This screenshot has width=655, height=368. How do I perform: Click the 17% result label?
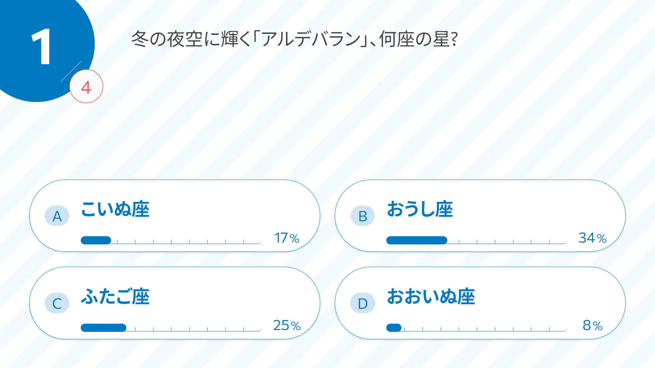point(287,238)
